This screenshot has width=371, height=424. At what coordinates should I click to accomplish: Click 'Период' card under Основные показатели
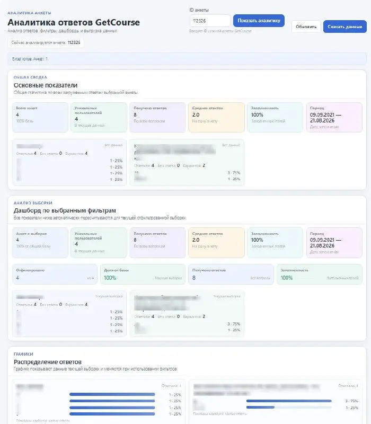[334, 117]
